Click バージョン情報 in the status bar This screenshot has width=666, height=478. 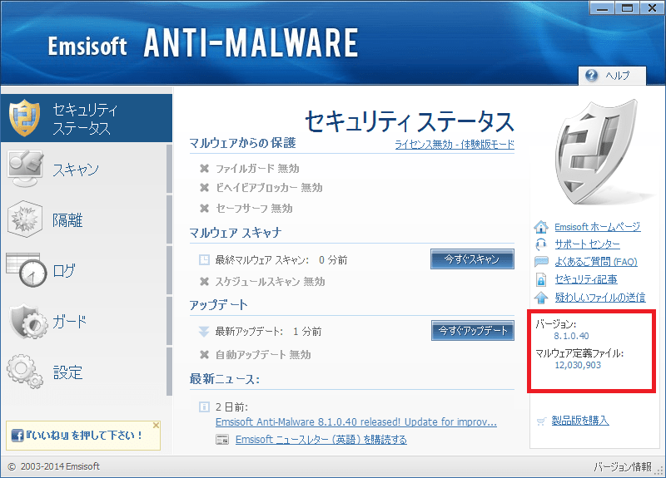[622, 467]
